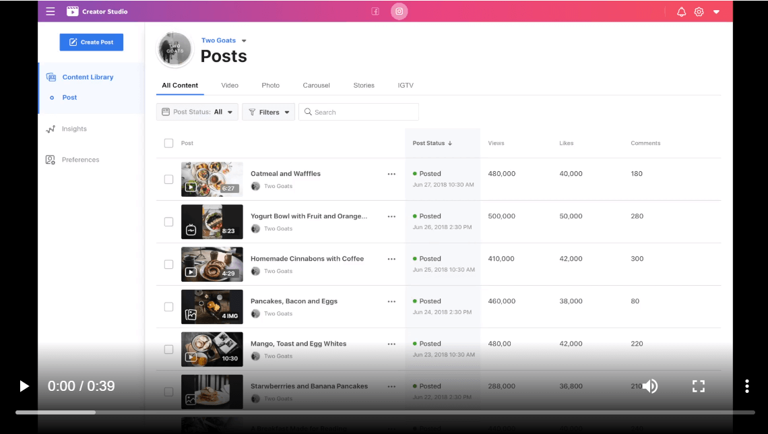This screenshot has width=768, height=434.
Task: Click the Create Post button
Action: tap(92, 42)
